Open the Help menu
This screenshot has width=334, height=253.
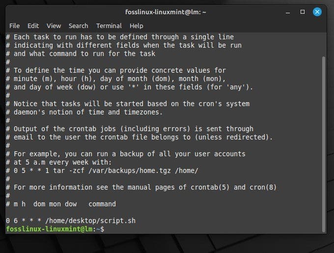point(137,26)
